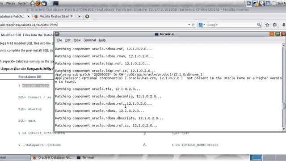Open a new Firefox tab with the plus button
This screenshot has width=286, height=161.
click(87, 17)
